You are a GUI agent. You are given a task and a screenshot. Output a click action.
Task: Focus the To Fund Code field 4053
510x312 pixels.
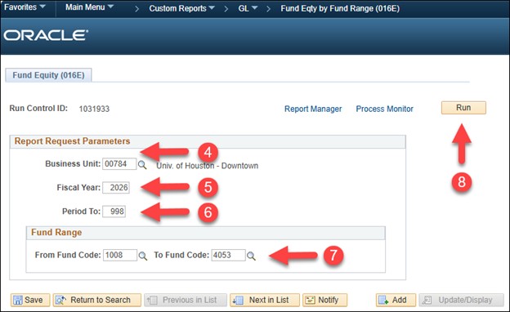228,255
